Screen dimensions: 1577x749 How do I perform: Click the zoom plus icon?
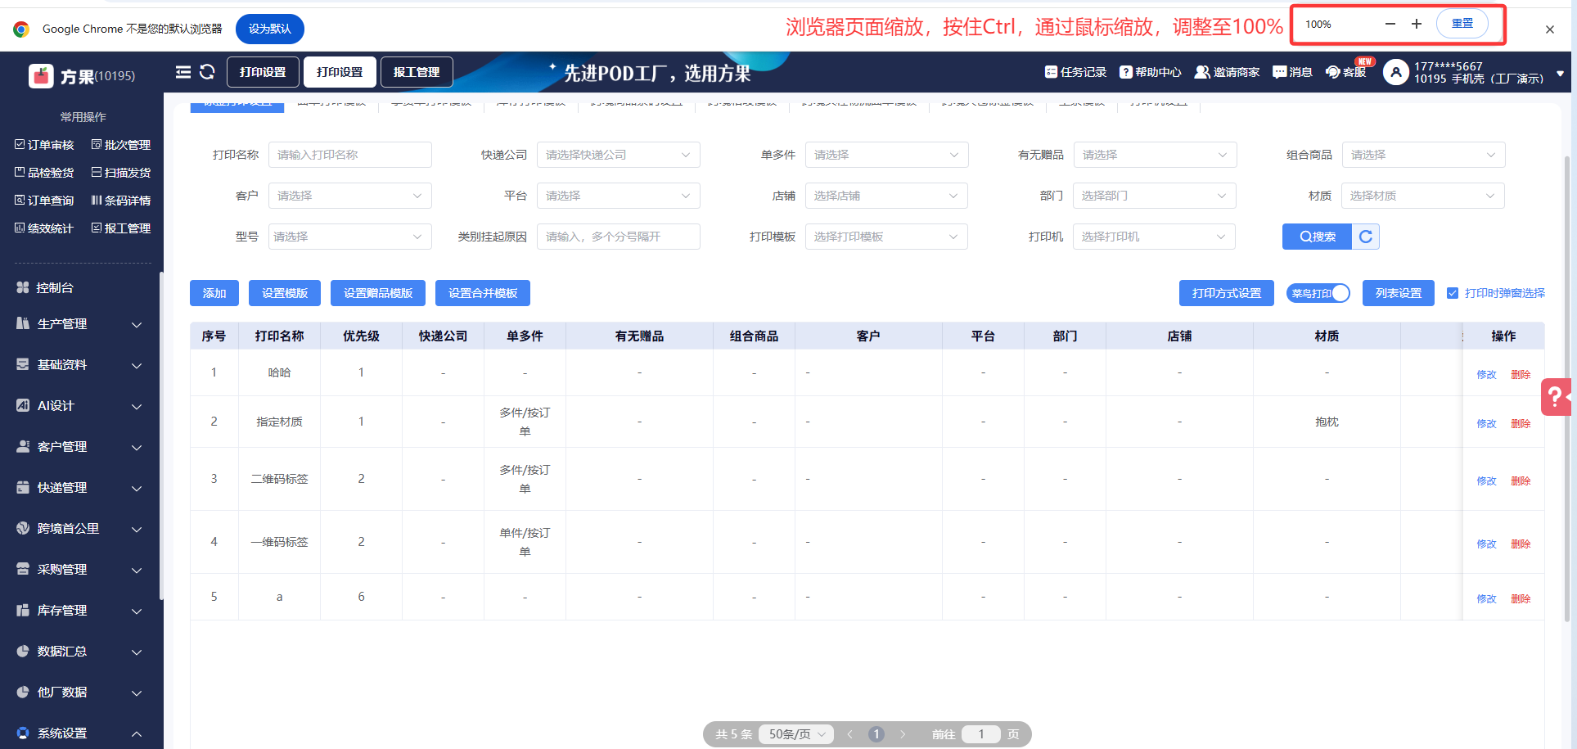coord(1417,25)
